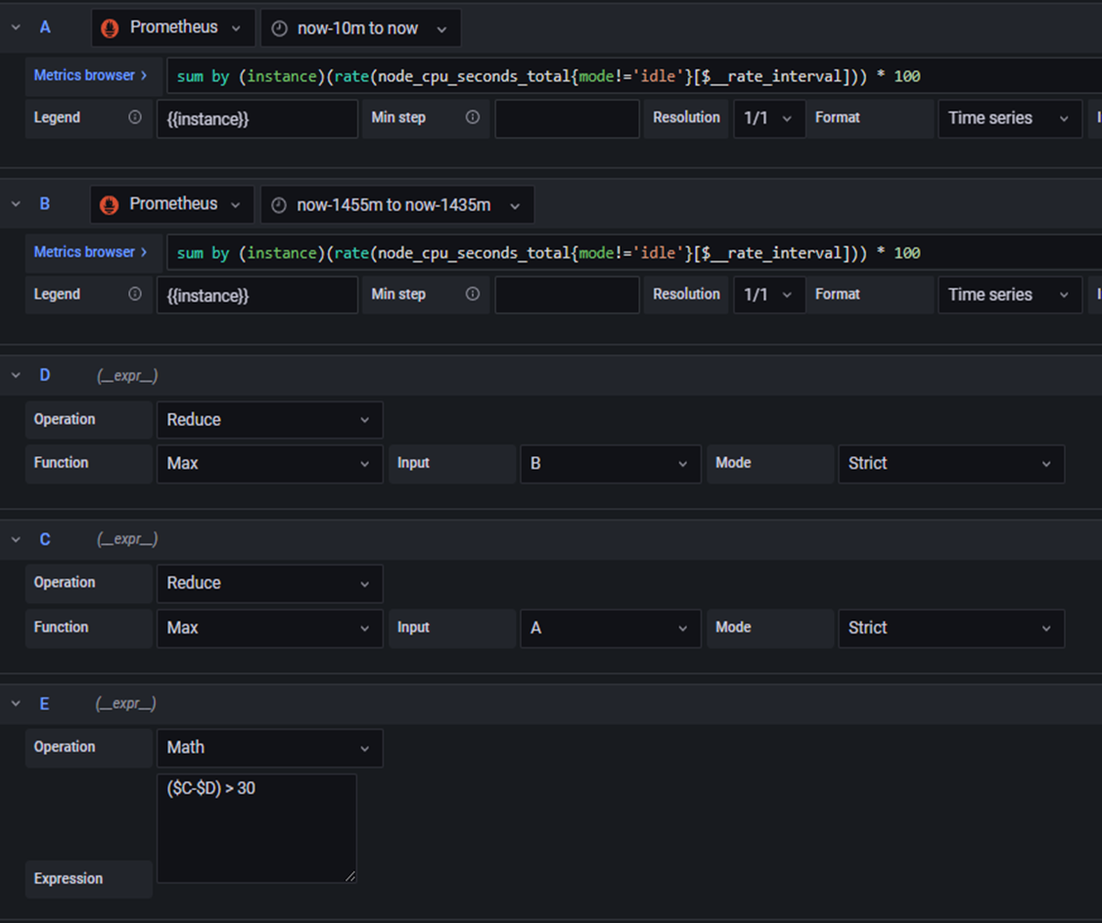Image resolution: width=1102 pixels, height=923 pixels.
Task: Click the (__expr__) label beside E
Action: point(126,704)
